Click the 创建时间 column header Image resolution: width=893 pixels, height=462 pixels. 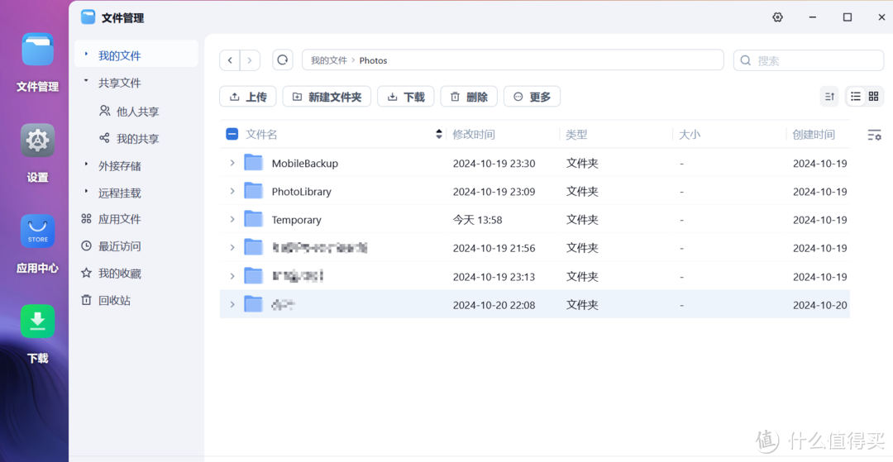814,135
